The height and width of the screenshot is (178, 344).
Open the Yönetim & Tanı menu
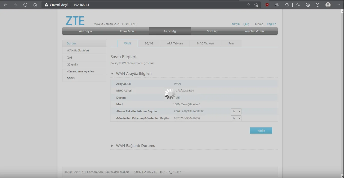click(x=255, y=31)
